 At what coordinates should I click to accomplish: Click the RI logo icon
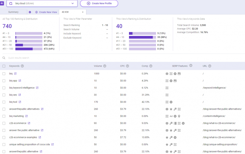pyautogui.click(x=2, y=3)
